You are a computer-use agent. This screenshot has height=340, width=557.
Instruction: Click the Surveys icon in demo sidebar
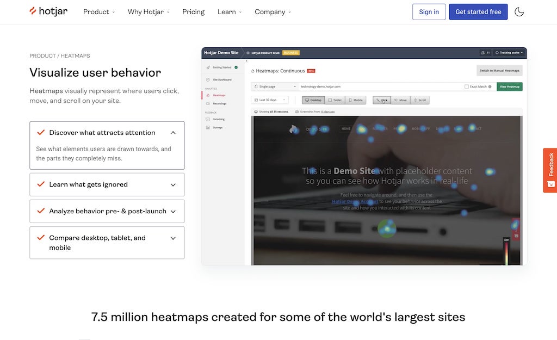pos(208,127)
